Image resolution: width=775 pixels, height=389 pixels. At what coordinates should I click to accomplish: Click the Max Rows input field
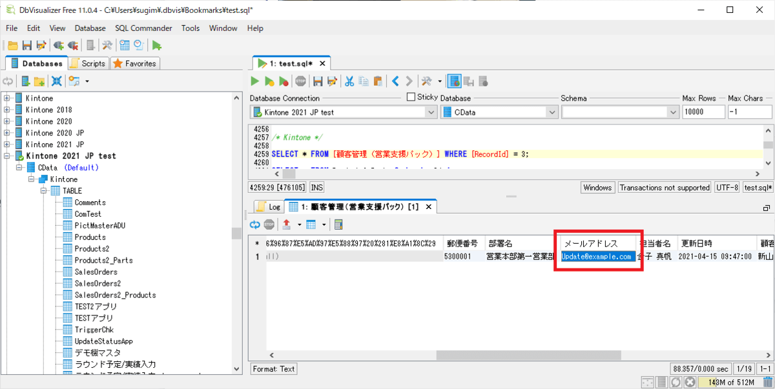tap(703, 112)
